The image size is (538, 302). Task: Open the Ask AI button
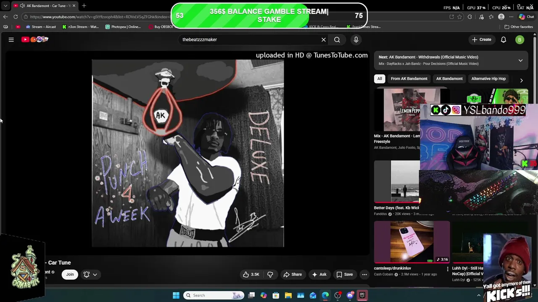[319, 274]
